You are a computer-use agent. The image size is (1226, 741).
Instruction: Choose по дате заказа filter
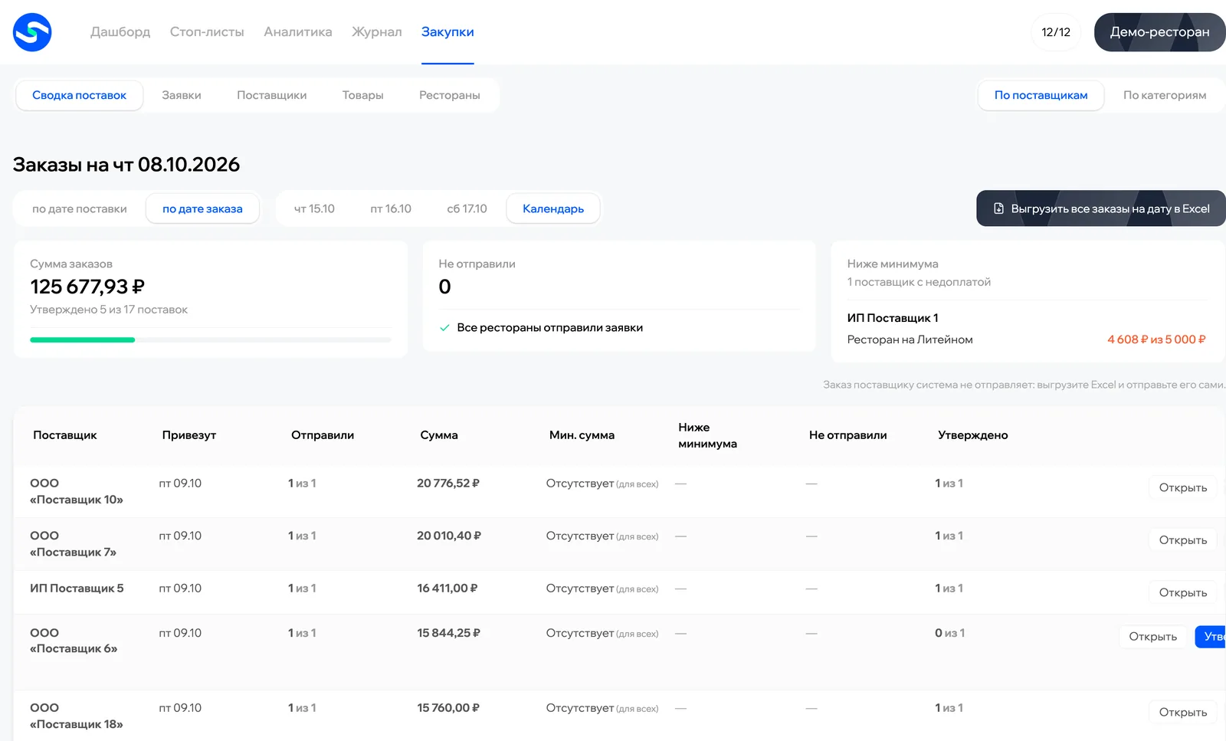click(x=202, y=209)
